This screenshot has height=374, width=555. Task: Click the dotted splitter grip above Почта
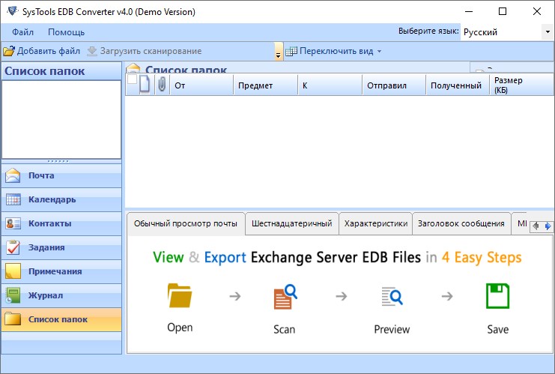click(x=58, y=161)
